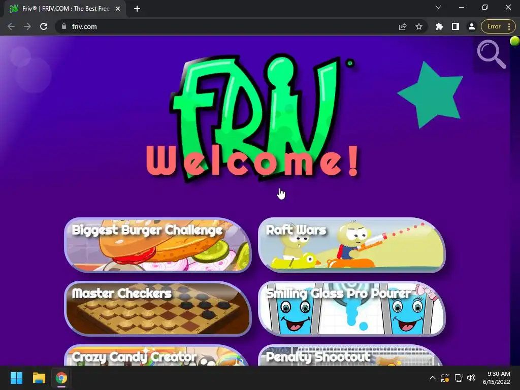Click the green ball icon
Viewport: 520px width, 390px height.
point(515,41)
